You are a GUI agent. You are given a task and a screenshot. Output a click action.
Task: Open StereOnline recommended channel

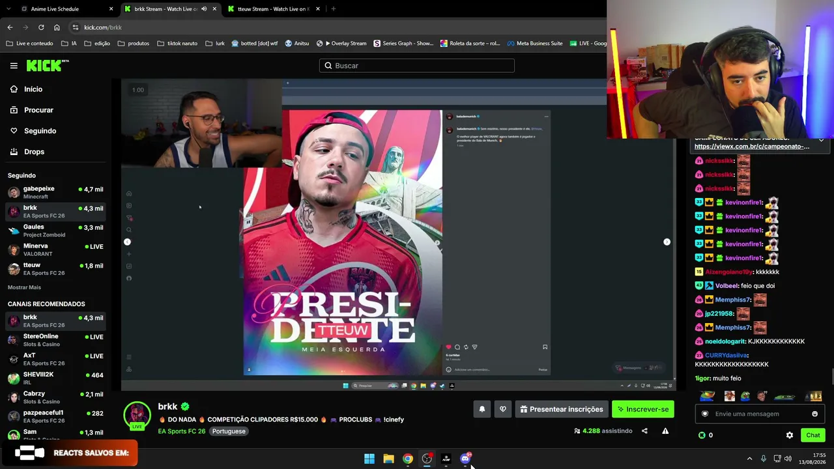click(x=55, y=340)
